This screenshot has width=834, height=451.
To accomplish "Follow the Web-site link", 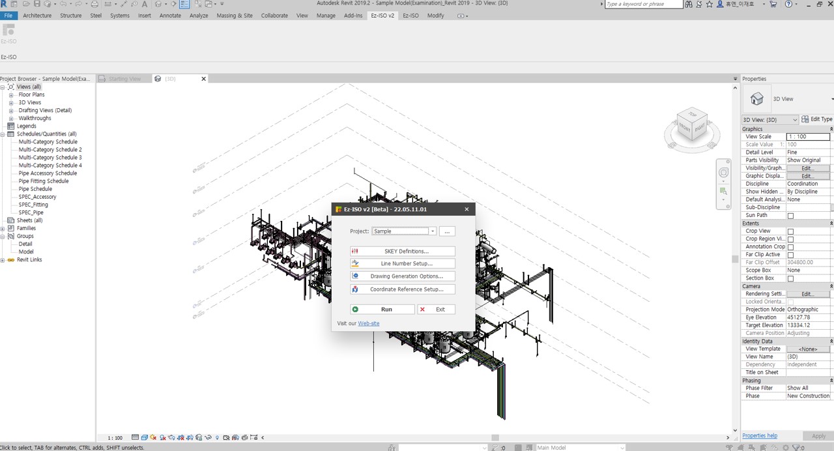I will [x=368, y=323].
